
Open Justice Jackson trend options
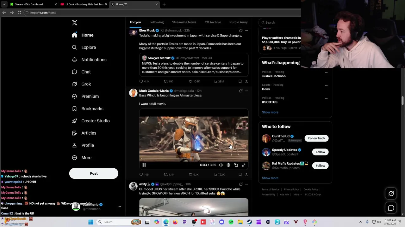tap(327, 73)
